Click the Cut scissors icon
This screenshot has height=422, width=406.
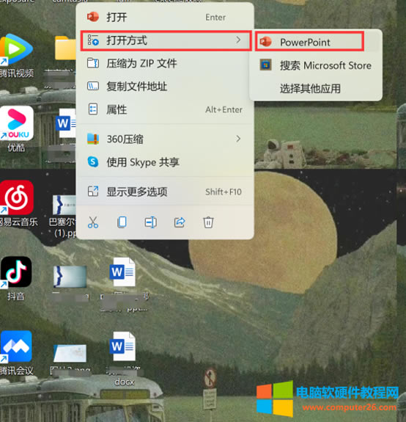pyautogui.click(x=93, y=222)
